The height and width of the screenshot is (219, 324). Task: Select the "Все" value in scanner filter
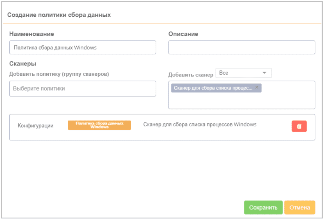coord(224,73)
